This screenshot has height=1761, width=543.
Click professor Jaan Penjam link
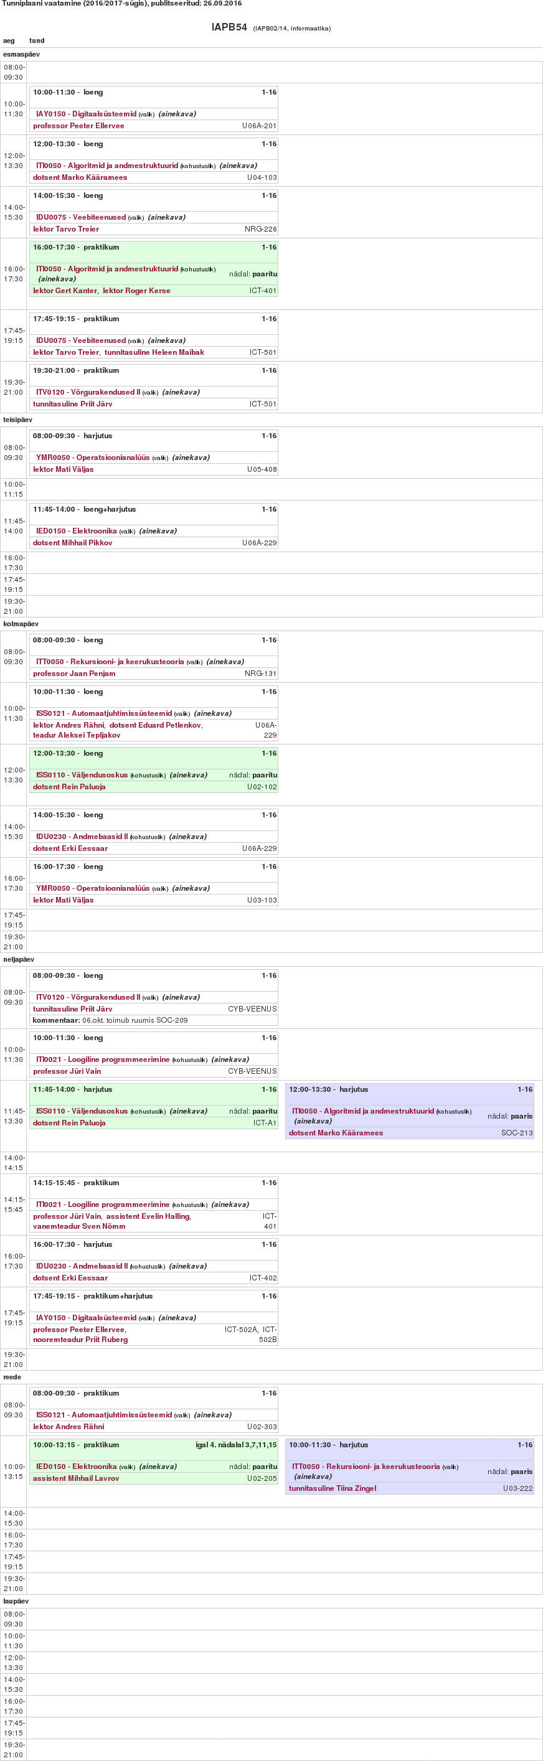[x=74, y=674]
